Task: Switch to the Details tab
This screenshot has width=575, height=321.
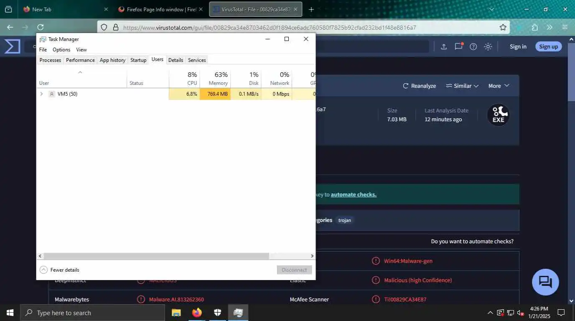Action: [x=176, y=60]
